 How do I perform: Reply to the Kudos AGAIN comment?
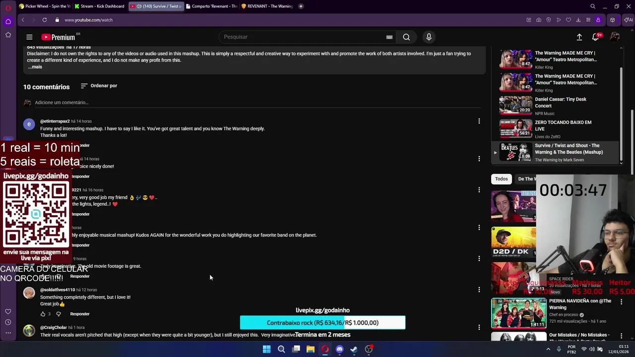(80, 245)
